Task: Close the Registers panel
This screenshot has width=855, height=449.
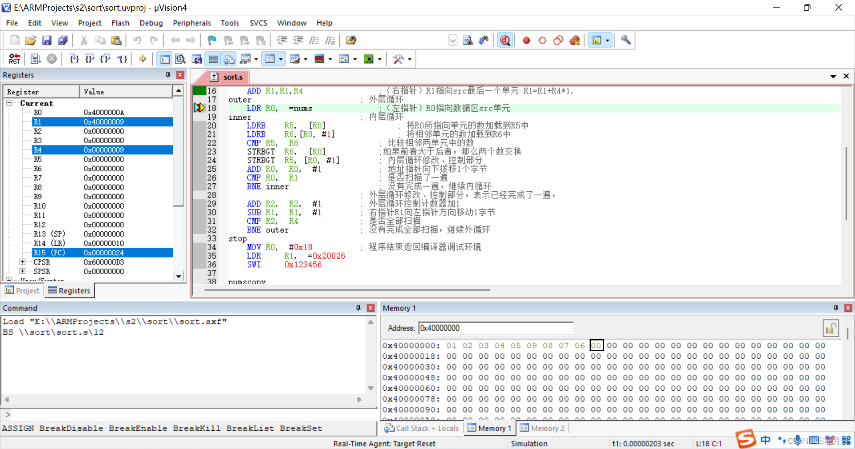Action: click(x=180, y=75)
